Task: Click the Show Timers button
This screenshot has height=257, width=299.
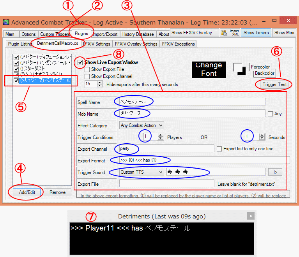Action: [256, 33]
